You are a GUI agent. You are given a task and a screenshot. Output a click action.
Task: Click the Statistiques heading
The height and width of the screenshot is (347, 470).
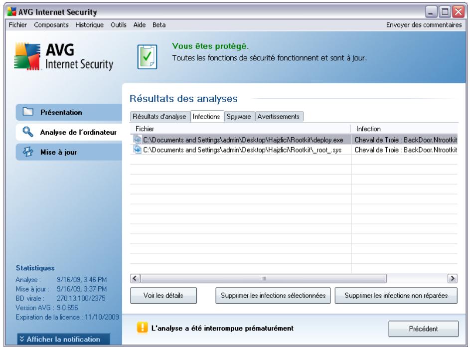pos(35,268)
